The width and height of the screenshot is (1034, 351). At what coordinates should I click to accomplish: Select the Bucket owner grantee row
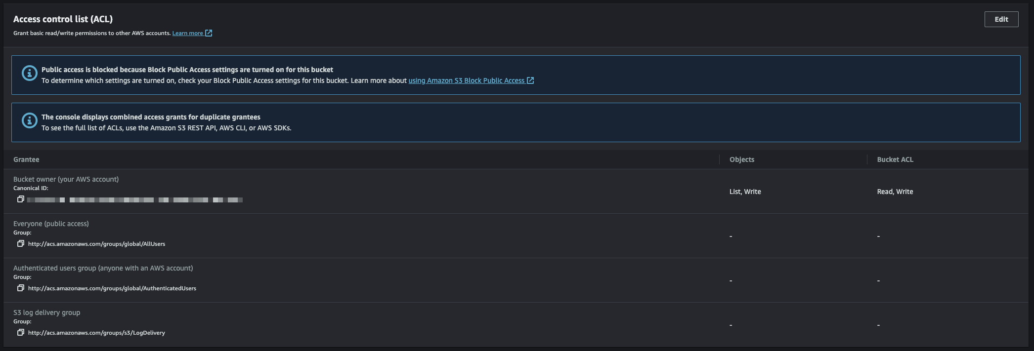tap(516, 192)
